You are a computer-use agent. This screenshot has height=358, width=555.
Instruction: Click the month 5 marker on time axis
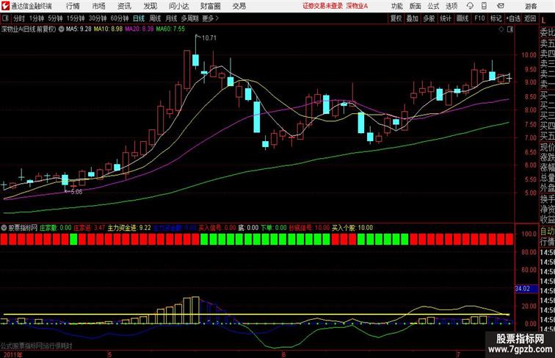point(109,354)
